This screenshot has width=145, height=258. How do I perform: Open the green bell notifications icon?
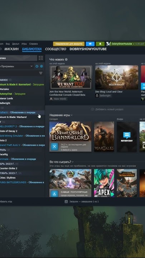coord(100,44)
